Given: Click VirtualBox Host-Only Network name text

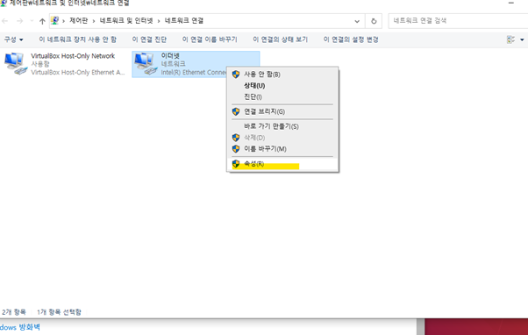Looking at the screenshot, I should click(73, 56).
